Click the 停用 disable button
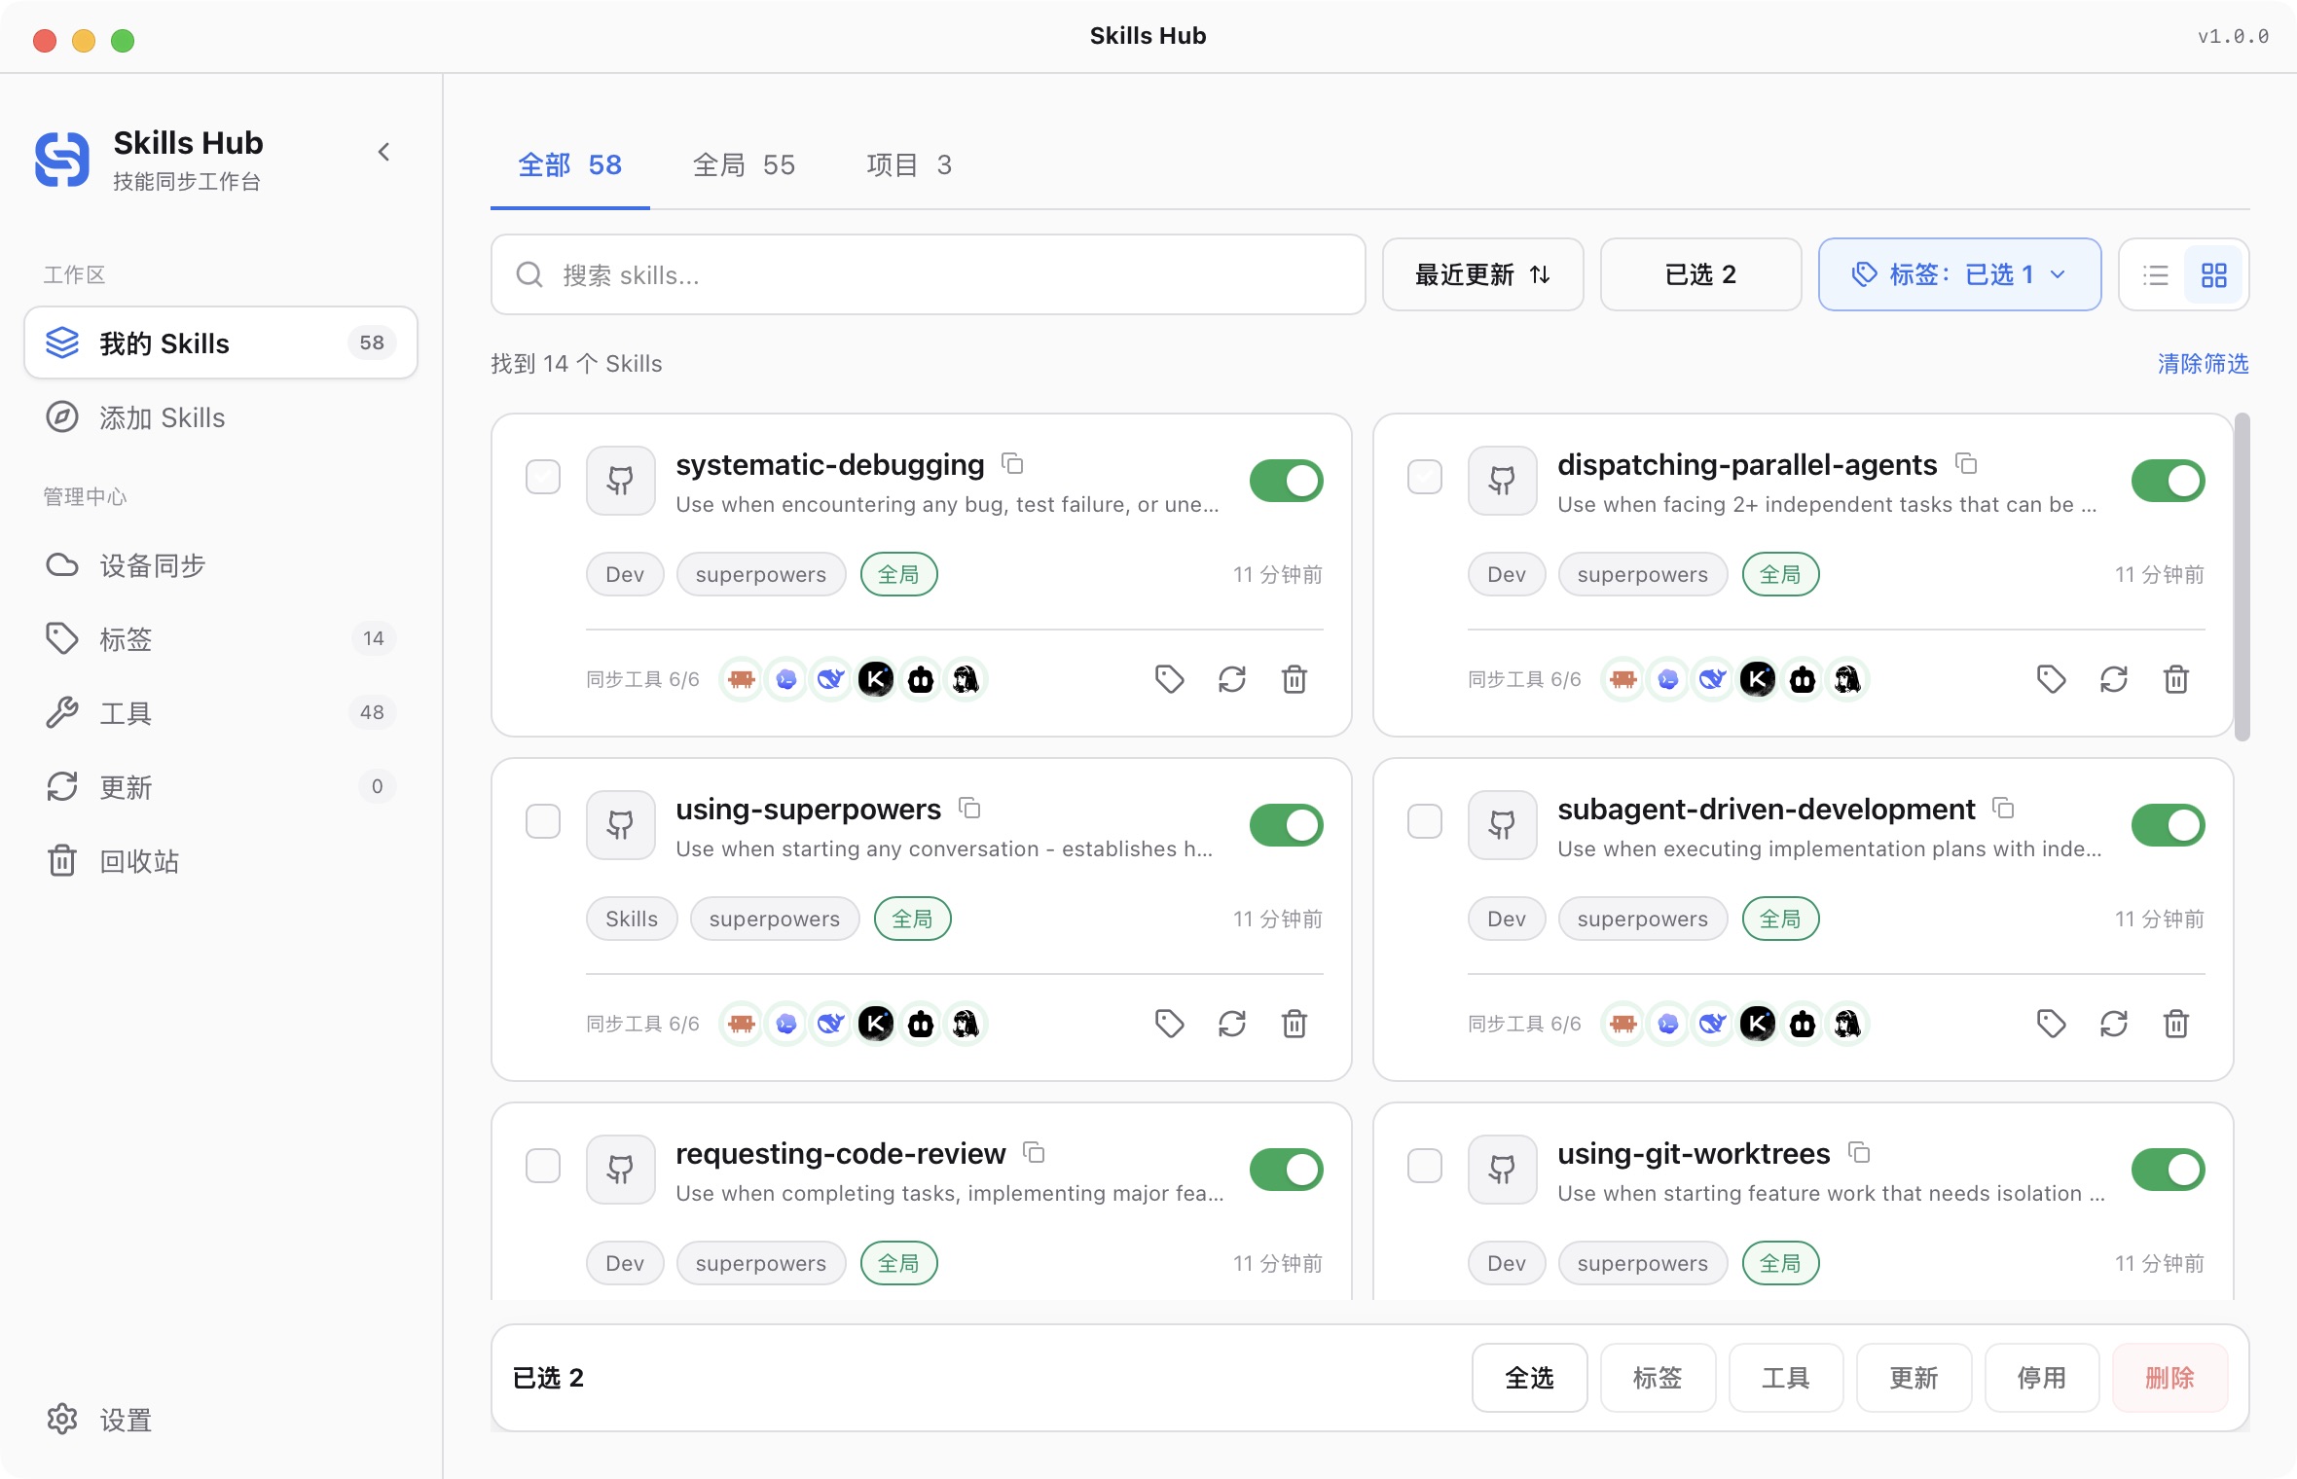The image size is (2297, 1479). coord(2041,1377)
